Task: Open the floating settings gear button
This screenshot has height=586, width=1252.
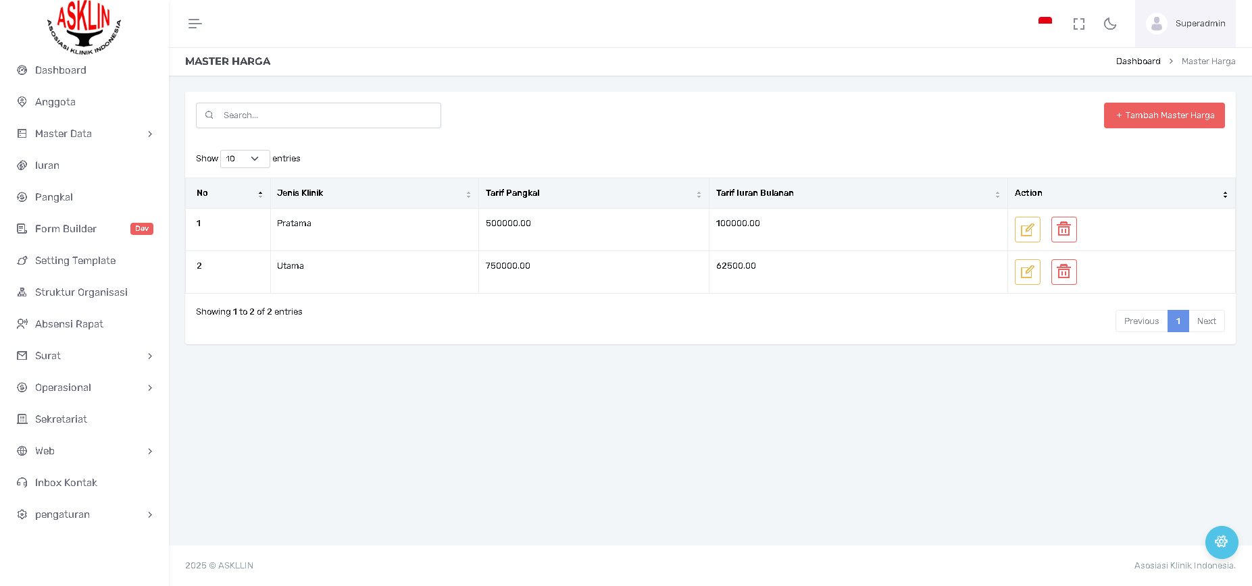Action: [1221, 541]
